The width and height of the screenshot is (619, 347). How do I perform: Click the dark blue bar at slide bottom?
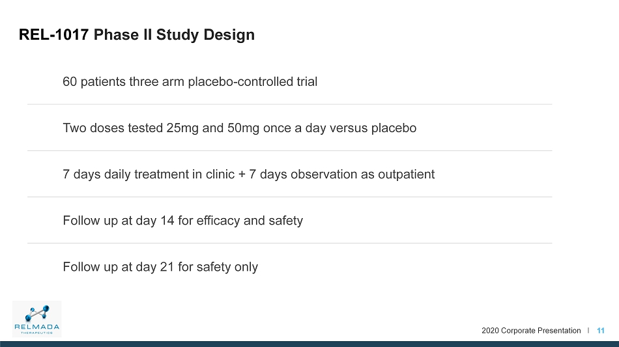309,344
